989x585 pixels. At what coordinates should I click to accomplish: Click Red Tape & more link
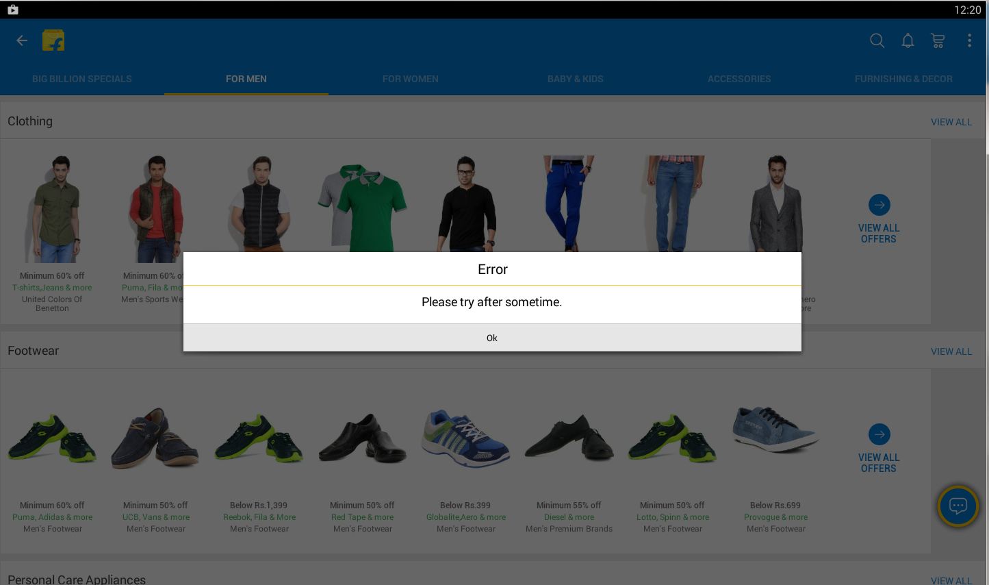pos(363,517)
